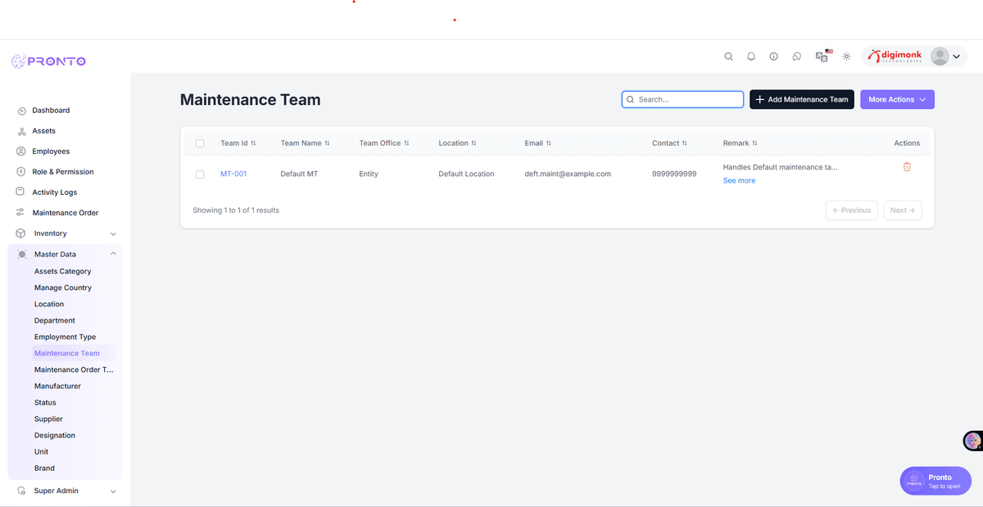
Task: Click the Add Maintenance Team button
Action: (801, 98)
